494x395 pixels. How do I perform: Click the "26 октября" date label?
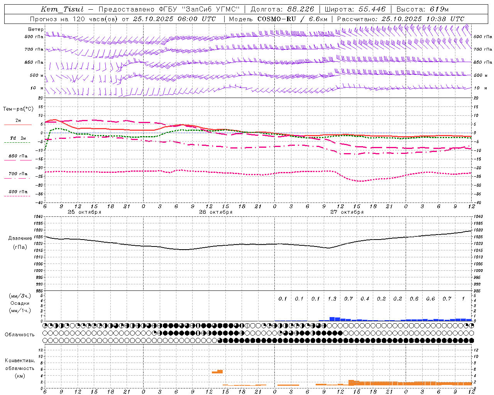point(216,212)
